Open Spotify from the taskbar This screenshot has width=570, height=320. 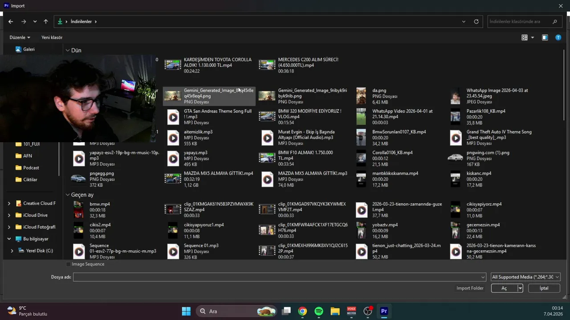coord(319,311)
